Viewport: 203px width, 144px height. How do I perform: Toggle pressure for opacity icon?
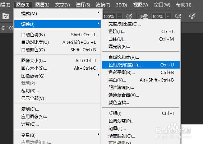pos(129,16)
